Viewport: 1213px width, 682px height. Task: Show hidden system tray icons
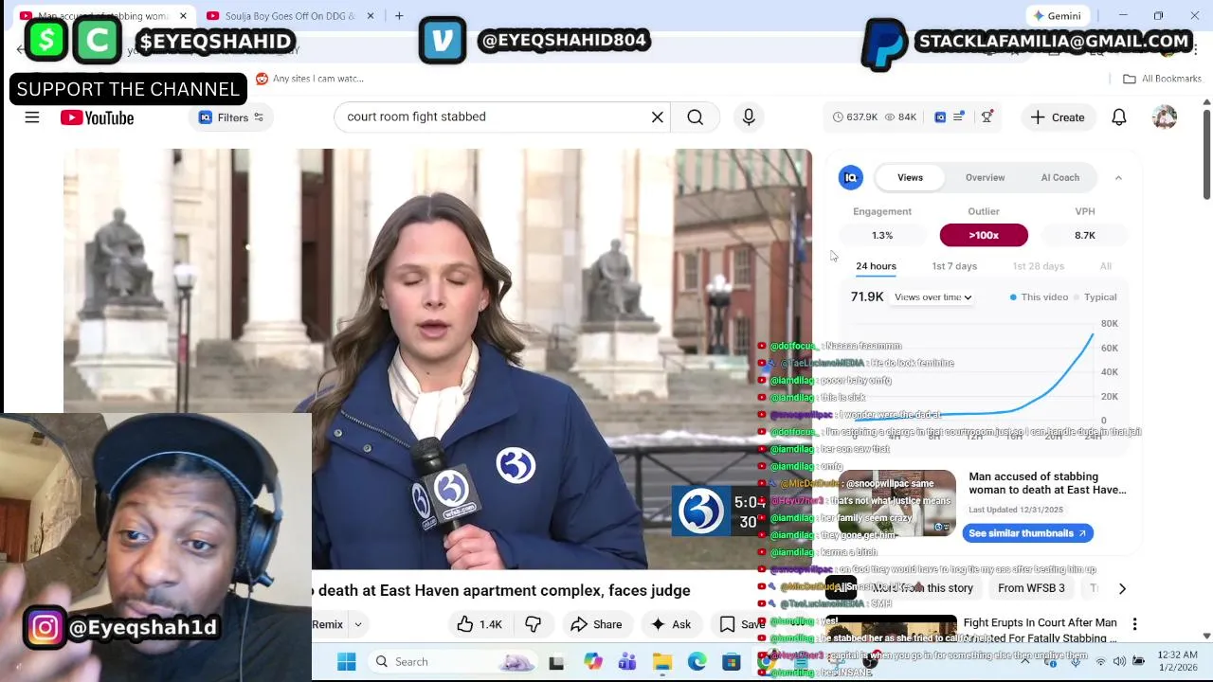[1025, 661]
